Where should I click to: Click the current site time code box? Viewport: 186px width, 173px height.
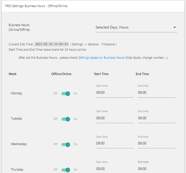52,44
